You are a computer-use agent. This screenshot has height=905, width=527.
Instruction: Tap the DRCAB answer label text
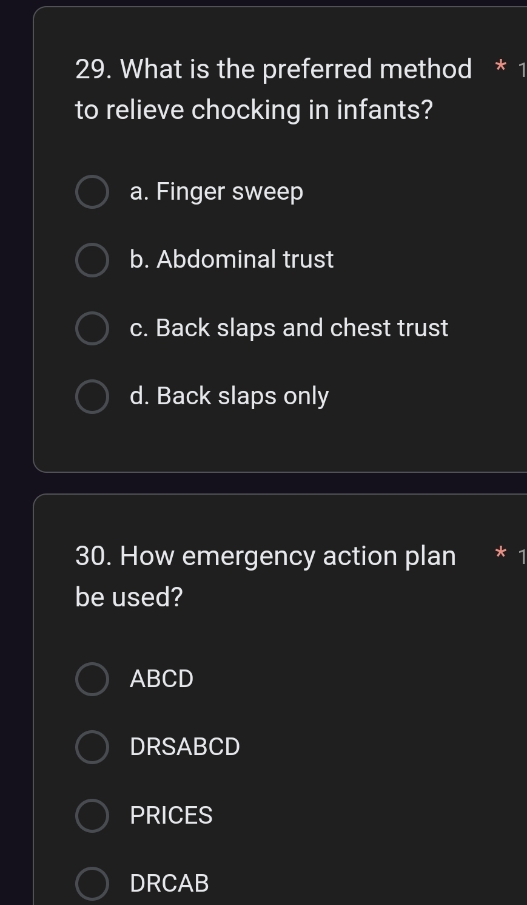point(169,883)
